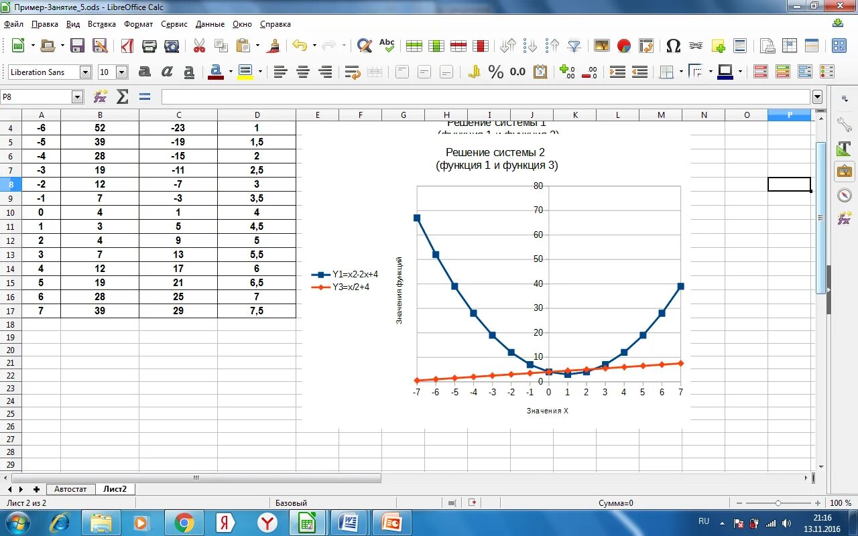This screenshot has height=536, width=858.
Task: Open Paste options dropdown arrow
Action: tap(257, 46)
